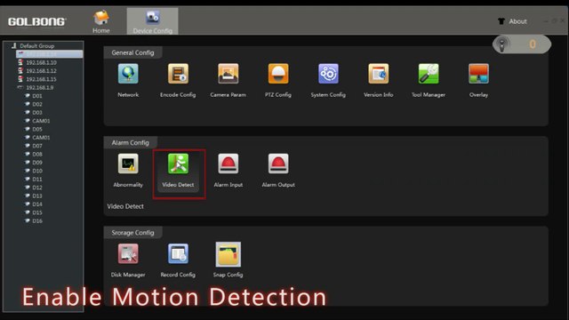
Task: Select device 192.168.1.15
Action: click(41, 79)
